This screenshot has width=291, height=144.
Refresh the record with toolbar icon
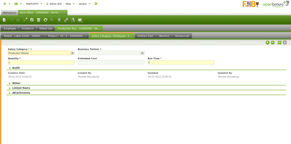pyautogui.click(x=46, y=20)
